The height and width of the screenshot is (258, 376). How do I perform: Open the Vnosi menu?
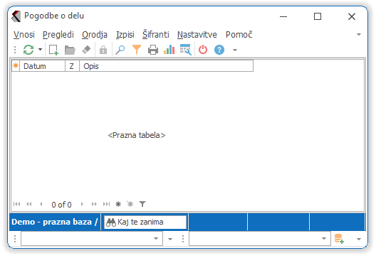[x=24, y=35]
